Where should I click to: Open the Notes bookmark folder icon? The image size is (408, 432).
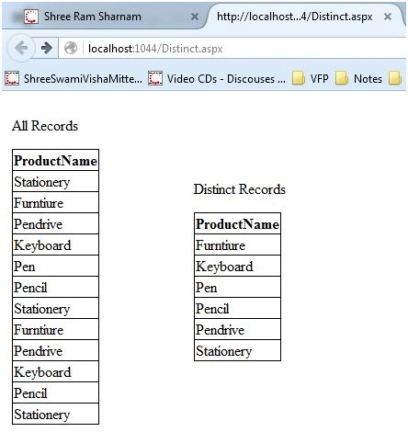click(x=342, y=78)
